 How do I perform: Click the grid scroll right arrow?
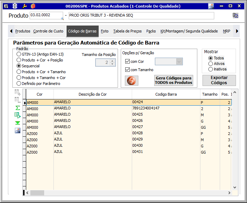229,193
